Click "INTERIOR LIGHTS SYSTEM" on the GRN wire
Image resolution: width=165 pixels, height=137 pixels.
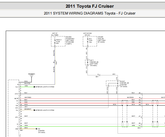tap(45, 87)
